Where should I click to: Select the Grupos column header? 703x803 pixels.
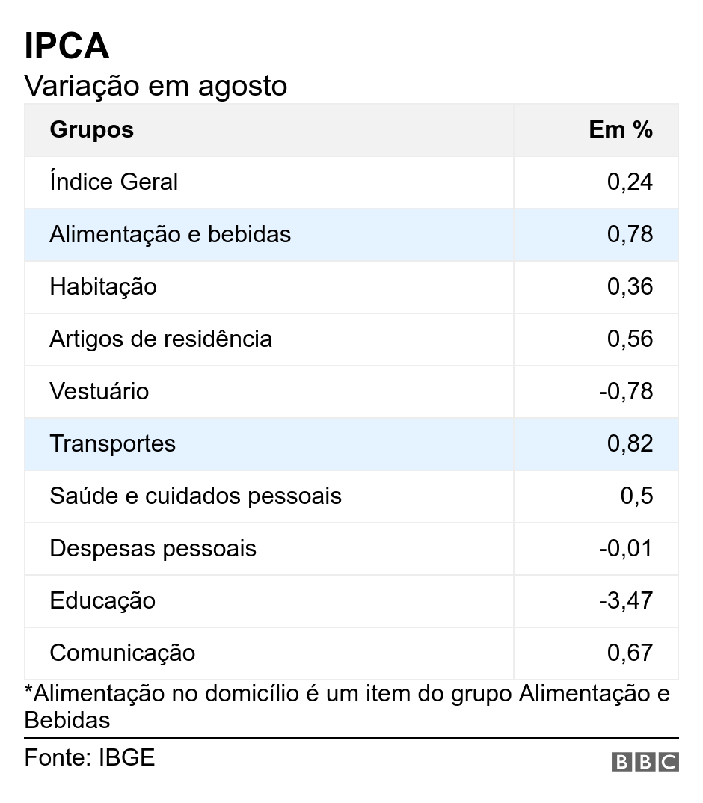(92, 129)
